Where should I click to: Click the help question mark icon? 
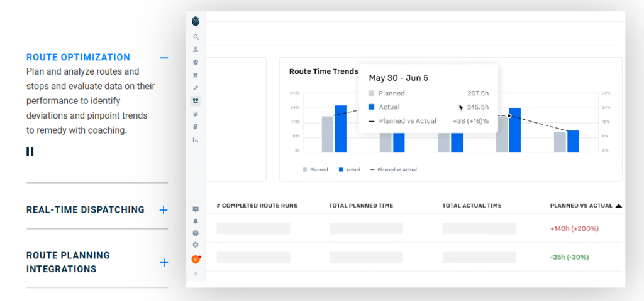(x=196, y=233)
